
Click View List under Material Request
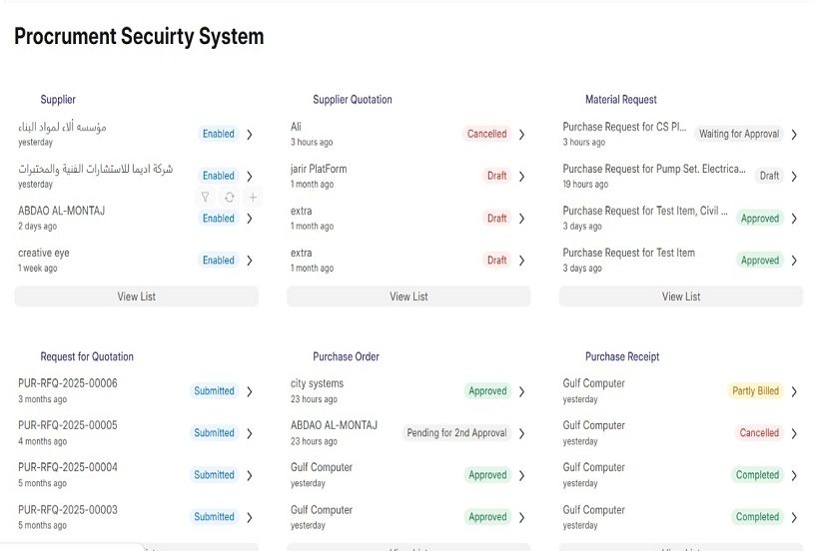point(680,296)
